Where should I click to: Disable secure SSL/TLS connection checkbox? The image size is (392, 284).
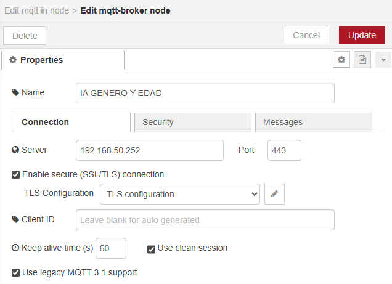click(x=15, y=174)
